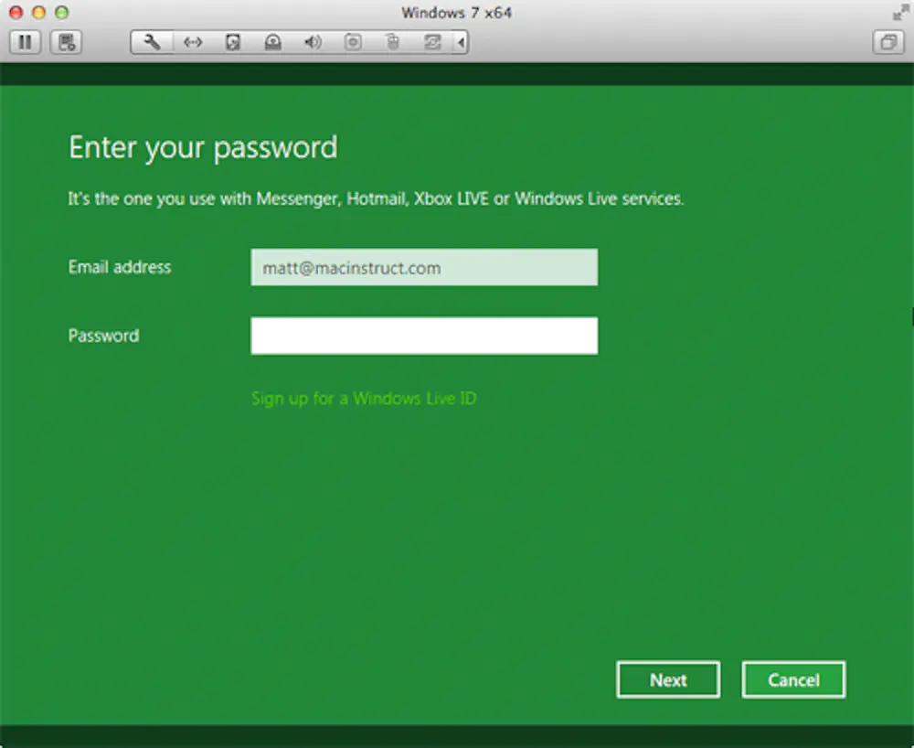Screen dimensions: 914x748
Task: Click the CD/DVD drive icon
Action: pyautogui.click(x=272, y=42)
